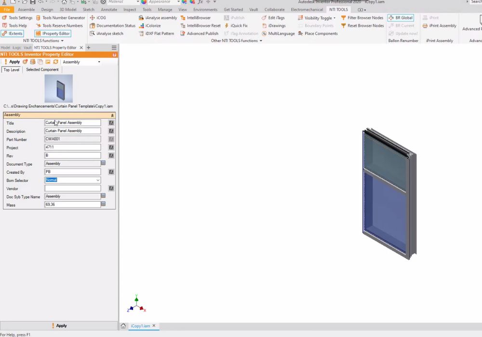
Task: Click the Vendor input field
Action: pos(72,188)
